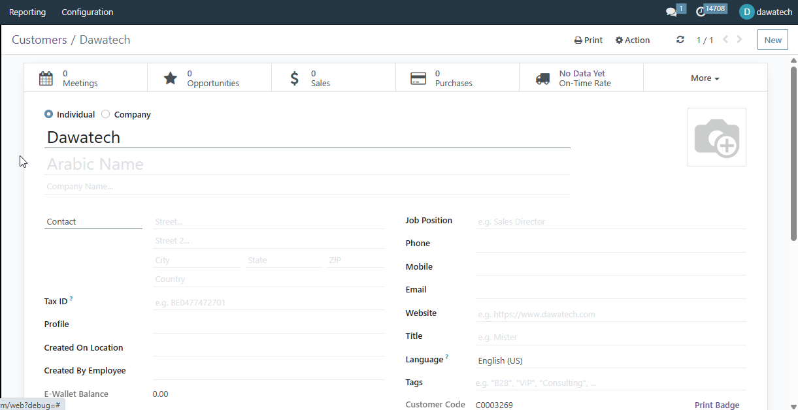Open the Created By Employee field

pyautogui.click(x=269, y=371)
